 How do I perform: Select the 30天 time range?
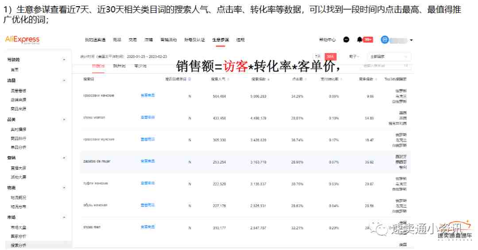click(x=330, y=57)
